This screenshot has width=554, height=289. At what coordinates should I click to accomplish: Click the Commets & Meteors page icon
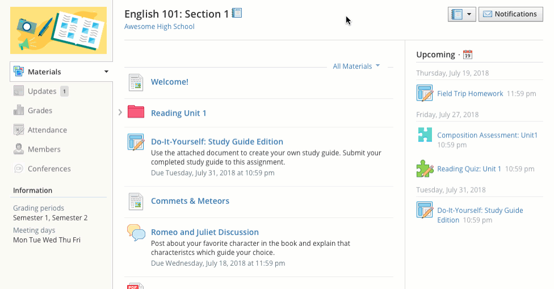tap(136, 201)
